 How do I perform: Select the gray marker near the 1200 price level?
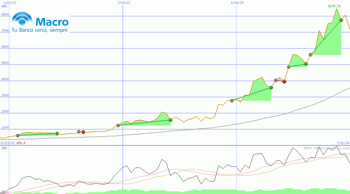click(118, 125)
